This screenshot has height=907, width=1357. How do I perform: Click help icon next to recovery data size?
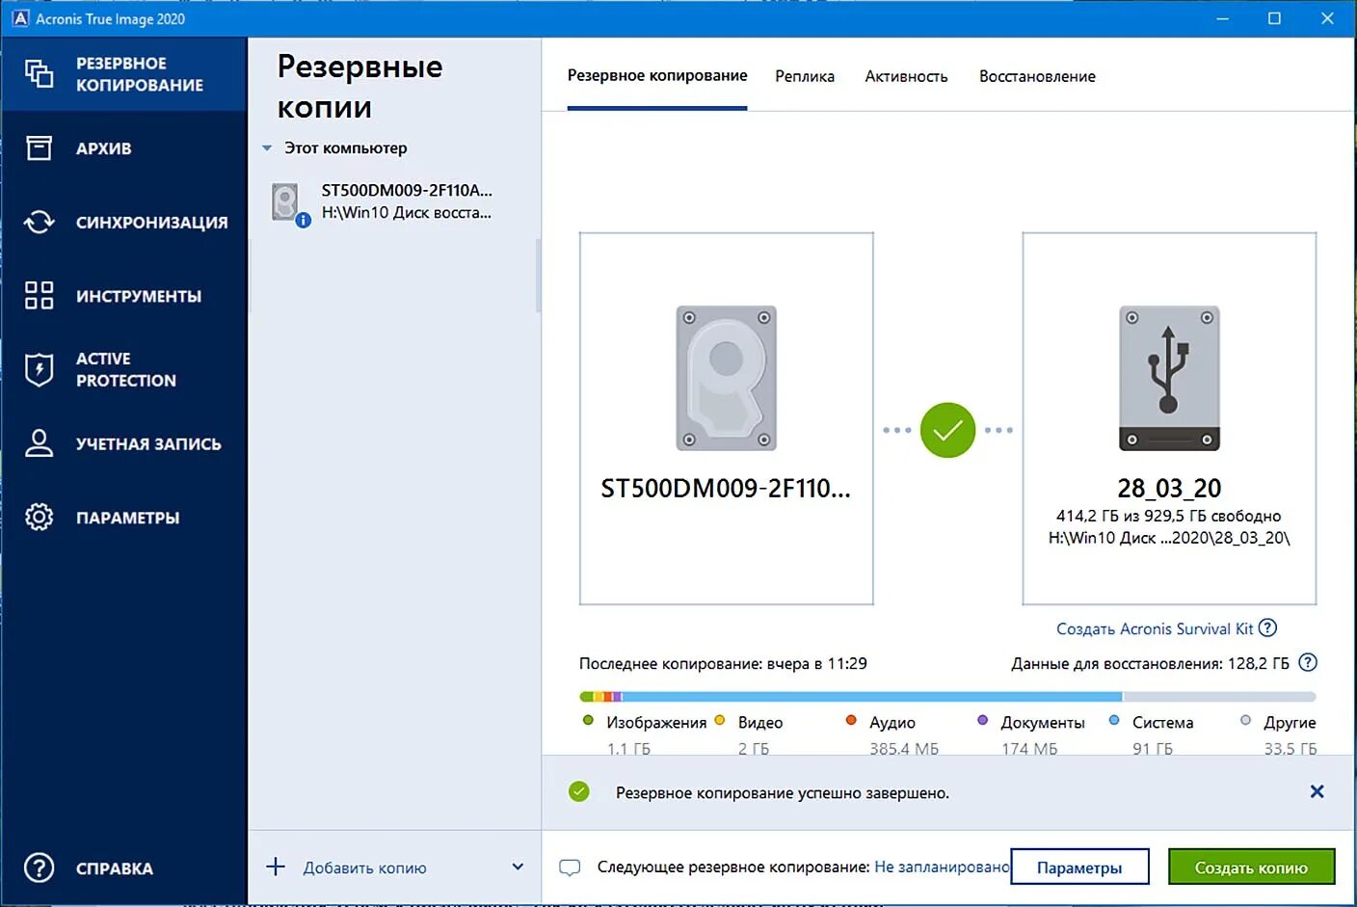point(1308,662)
